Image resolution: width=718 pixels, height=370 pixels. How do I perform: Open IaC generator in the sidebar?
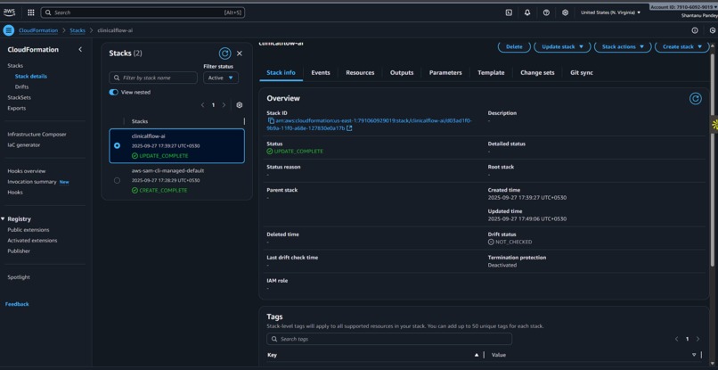23,145
